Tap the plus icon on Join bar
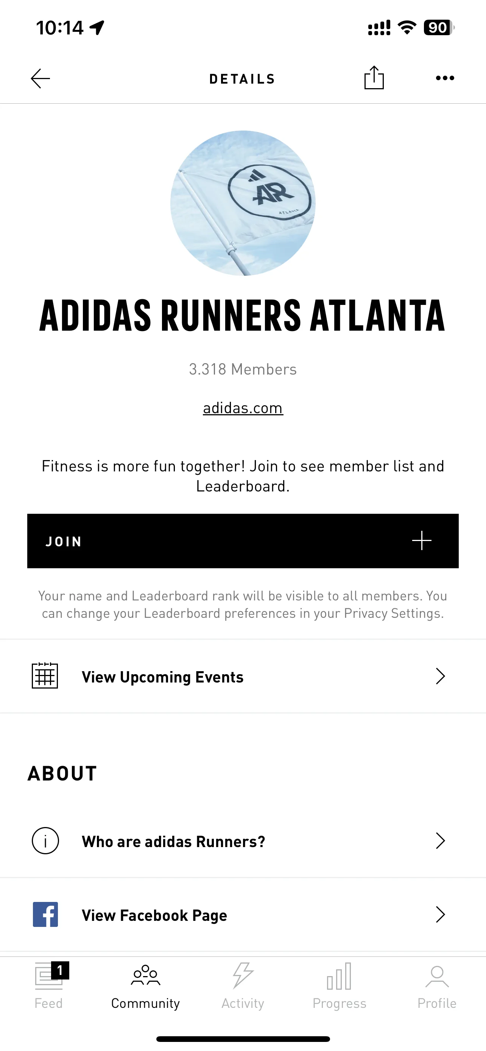486x1051 pixels. [422, 541]
